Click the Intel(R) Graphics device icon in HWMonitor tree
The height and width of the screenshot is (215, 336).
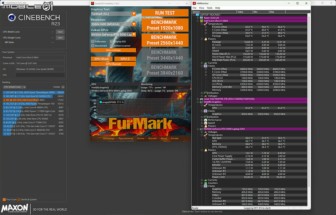pos(202,102)
